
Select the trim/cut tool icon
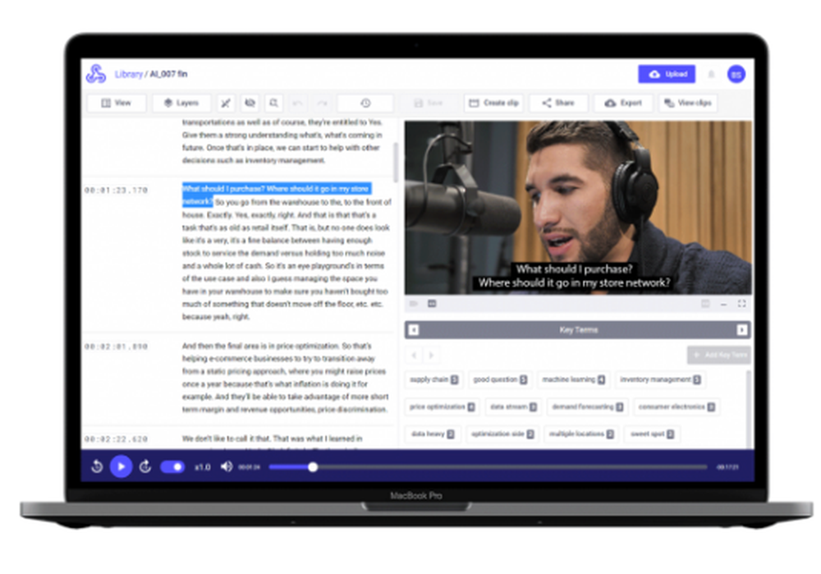pos(226,103)
